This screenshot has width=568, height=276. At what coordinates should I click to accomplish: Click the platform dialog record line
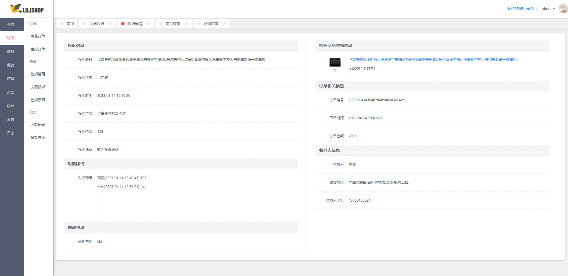coord(122,187)
